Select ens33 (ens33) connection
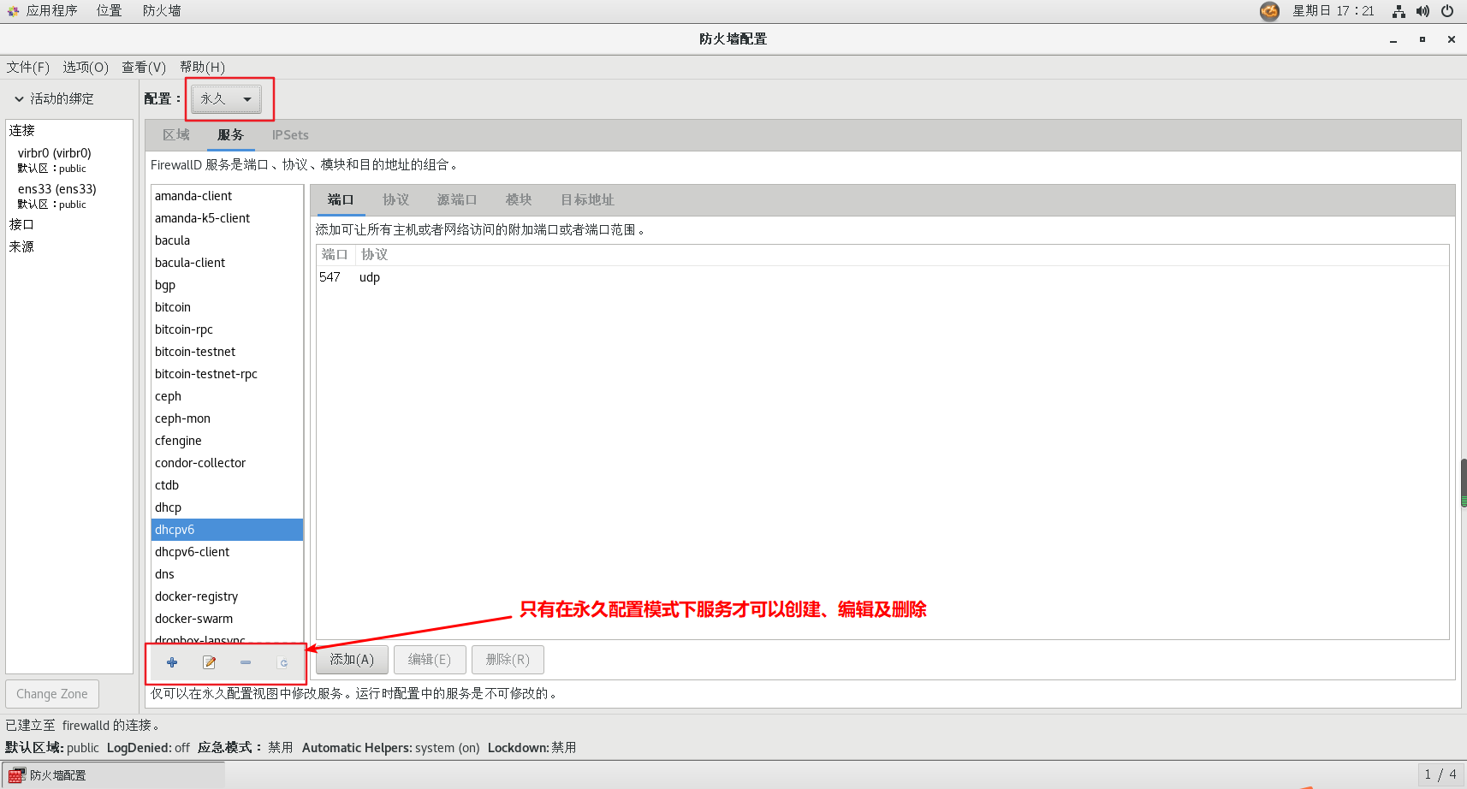 tap(68, 196)
